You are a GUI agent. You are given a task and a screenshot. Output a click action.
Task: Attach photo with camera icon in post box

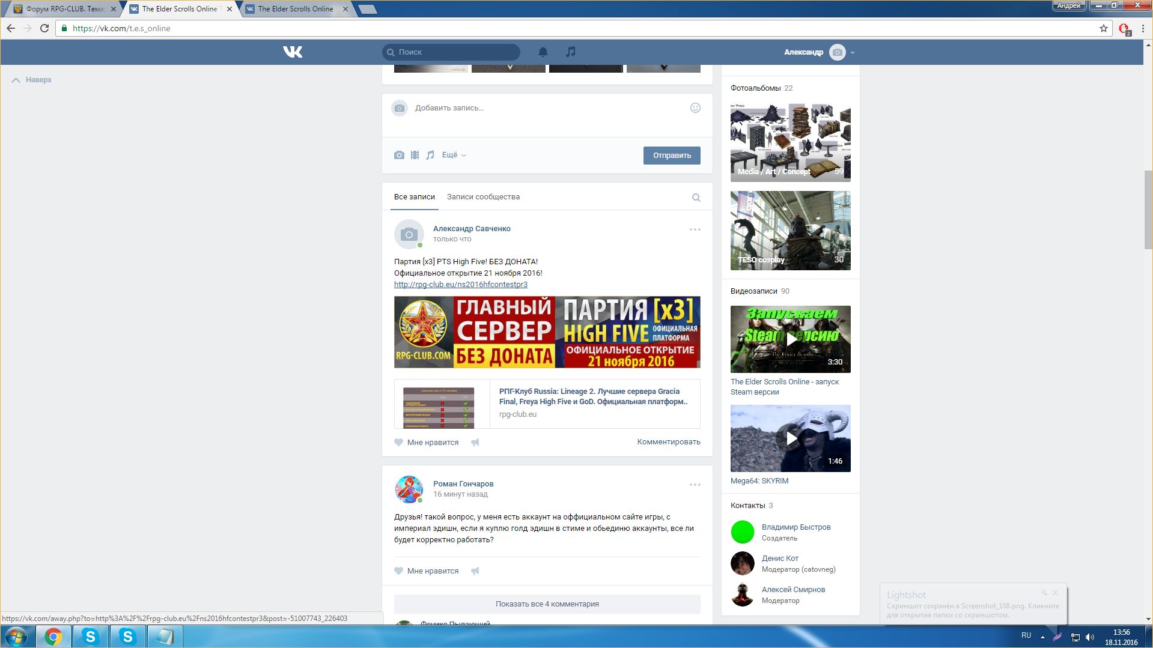click(x=399, y=155)
